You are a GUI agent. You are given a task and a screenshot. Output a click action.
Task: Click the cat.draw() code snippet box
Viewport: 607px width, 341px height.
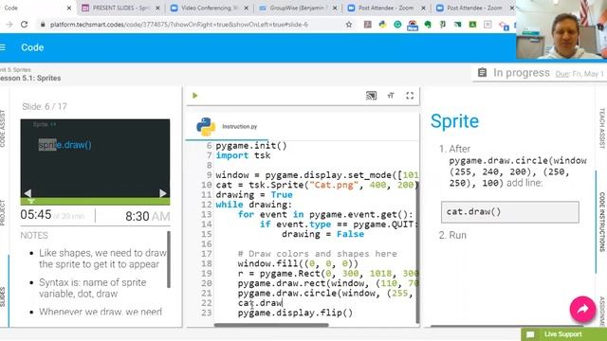click(510, 212)
